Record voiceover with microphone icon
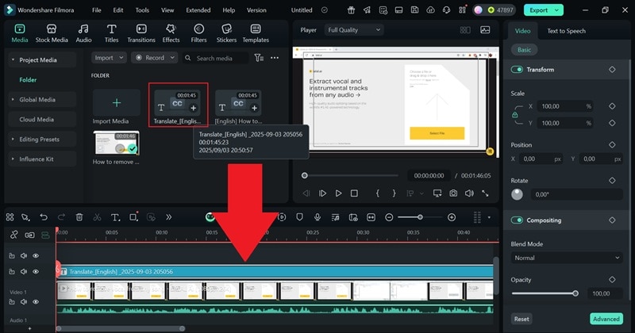 (317, 217)
